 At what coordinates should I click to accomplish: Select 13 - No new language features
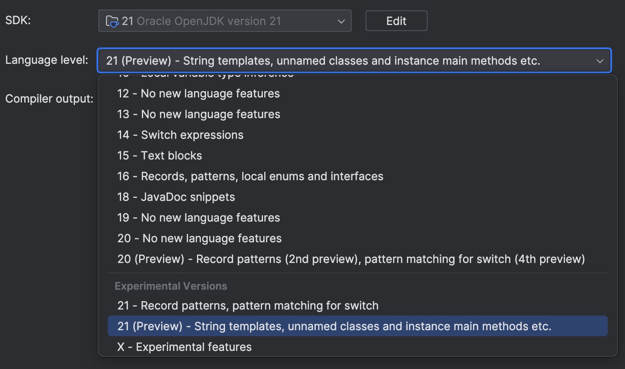[199, 114]
